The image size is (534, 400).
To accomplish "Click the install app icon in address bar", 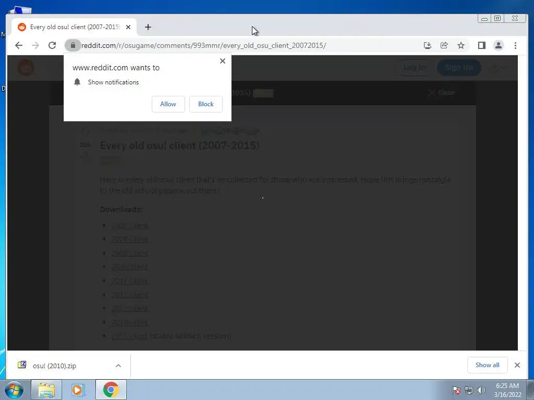I will (428, 45).
